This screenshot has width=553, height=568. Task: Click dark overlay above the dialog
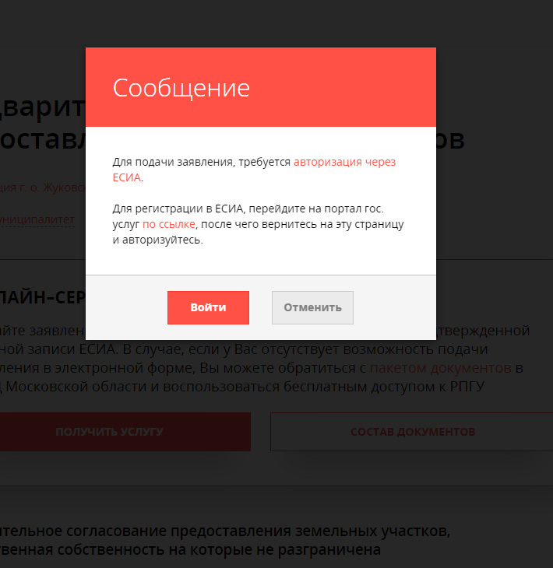(276, 23)
